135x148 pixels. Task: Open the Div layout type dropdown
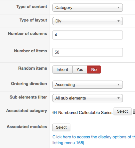(x=88, y=21)
